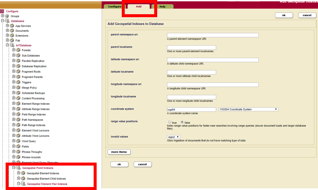This screenshot has width=318, height=190.
Task: Click the Fragment Parents icon
Action: click(x=19, y=77)
